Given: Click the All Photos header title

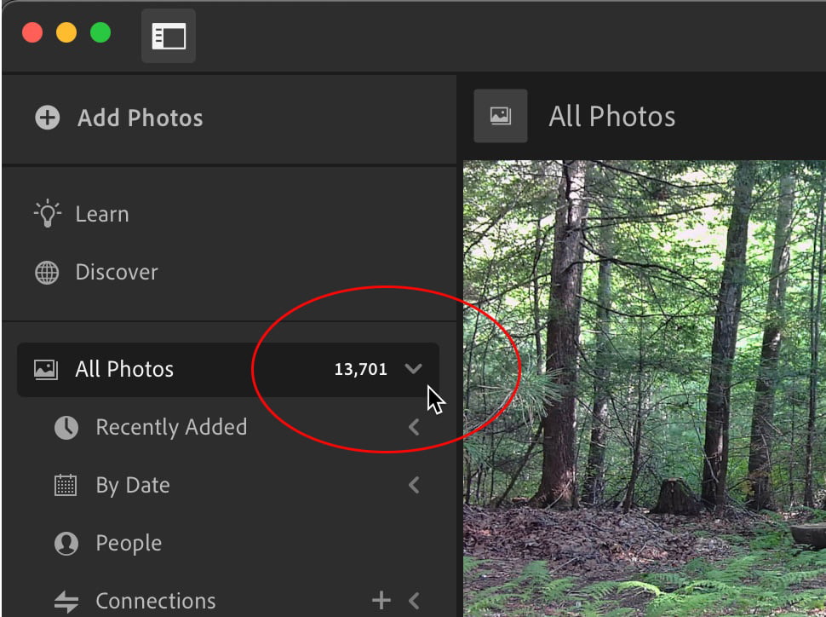Looking at the screenshot, I should click(x=611, y=117).
